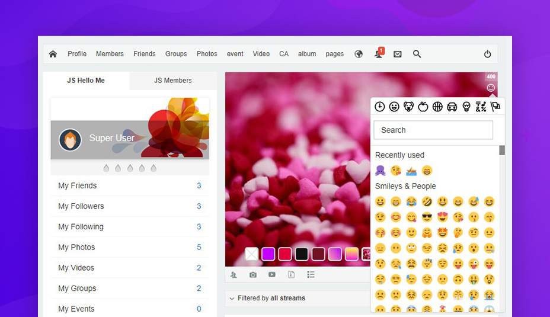Click Super User profile name
Viewport: 550px width, 317px height.
pyautogui.click(x=111, y=138)
